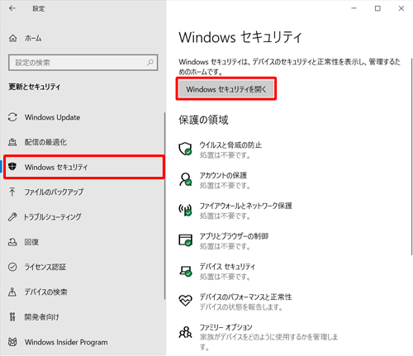The height and width of the screenshot is (356, 413).
Task: Click Windows セキュリティを開く button
Action: (x=226, y=89)
